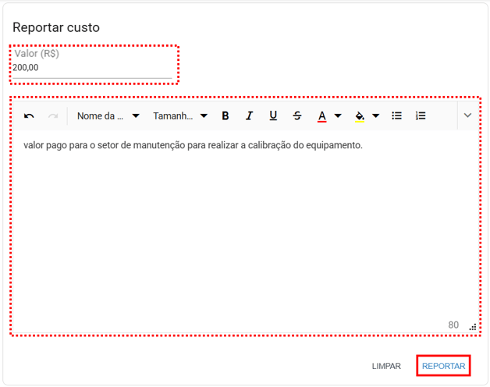Image resolution: width=490 pixels, height=387 pixels.
Task: Click the font color 'A' icon
Action: pos(321,115)
